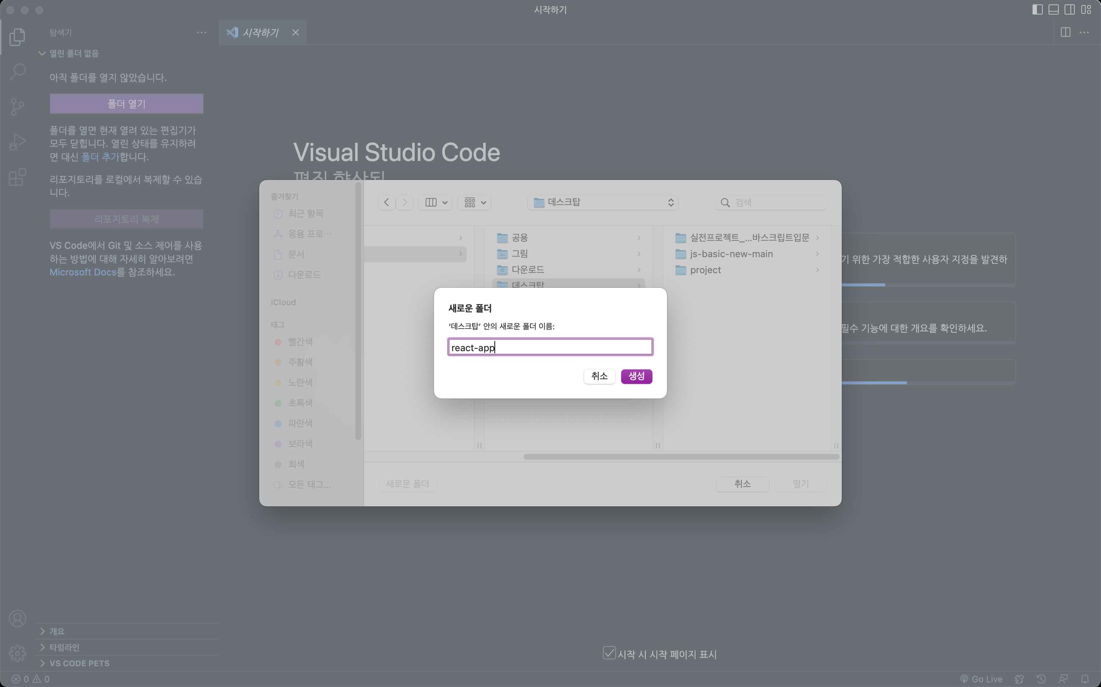Select the project folder

[747, 270]
